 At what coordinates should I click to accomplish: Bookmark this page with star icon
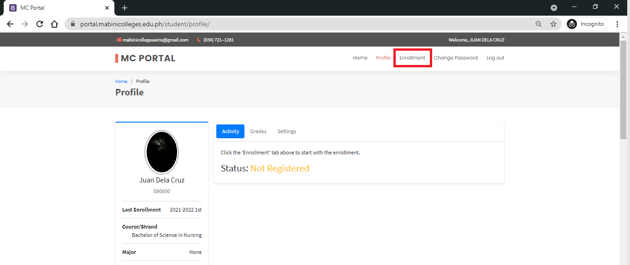click(553, 24)
